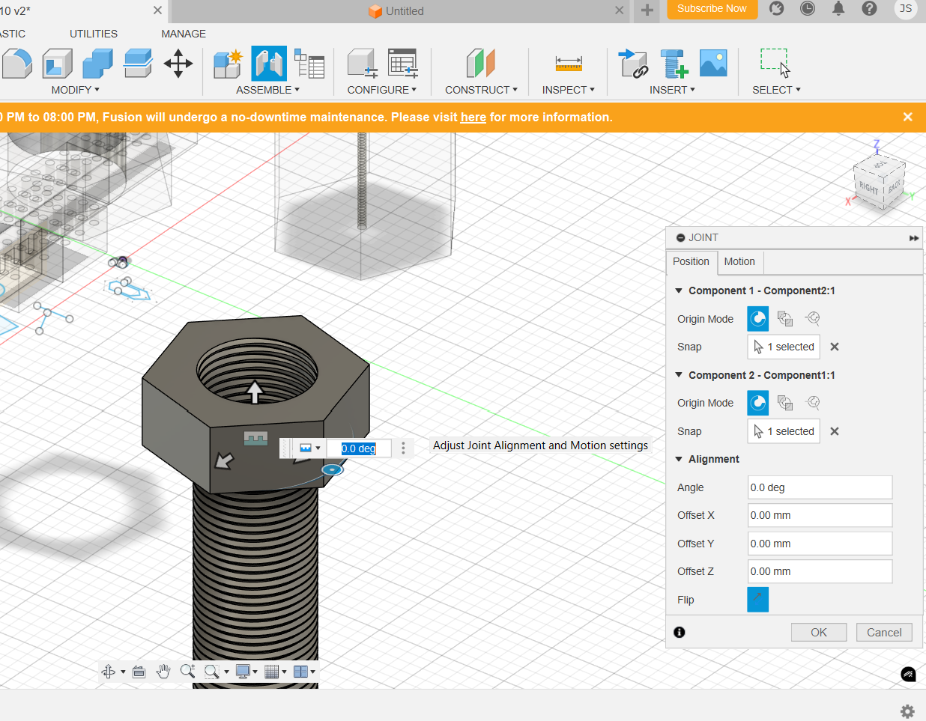Click the Insert Canvas image icon

point(713,64)
